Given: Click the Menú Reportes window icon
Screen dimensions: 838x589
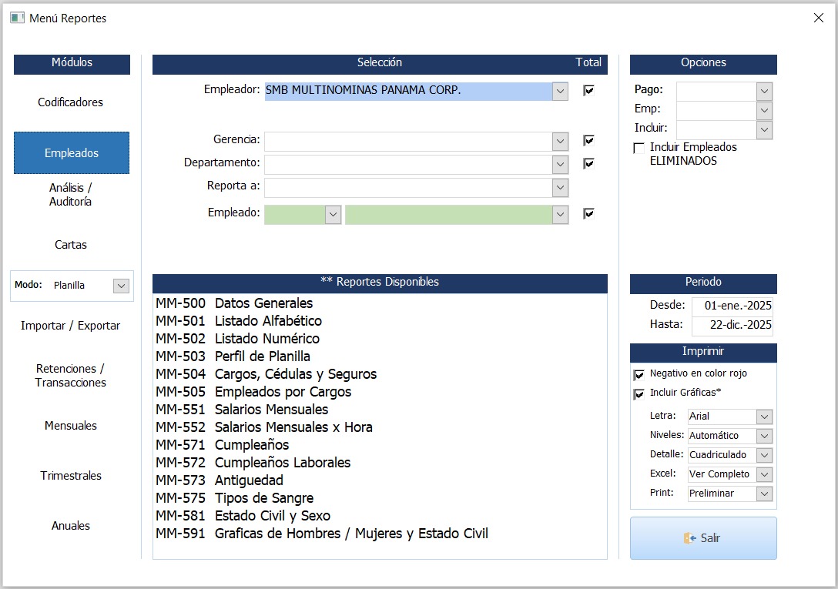Looking at the screenshot, I should 17,18.
